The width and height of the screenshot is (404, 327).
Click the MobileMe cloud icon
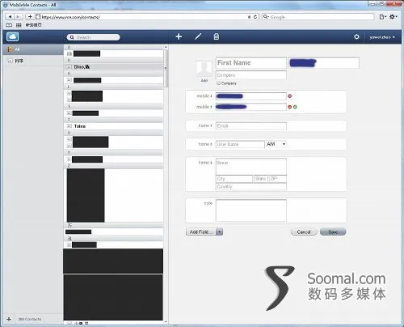[x=13, y=36]
